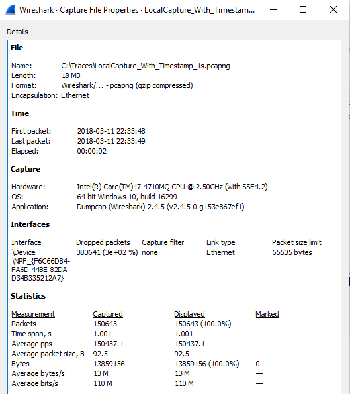Click the Details label above the box

[x=17, y=32]
